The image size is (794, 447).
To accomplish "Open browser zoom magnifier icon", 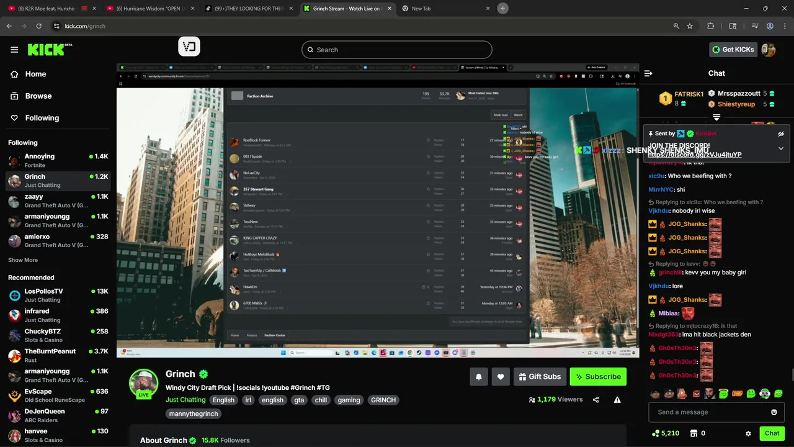I will coord(676,26).
